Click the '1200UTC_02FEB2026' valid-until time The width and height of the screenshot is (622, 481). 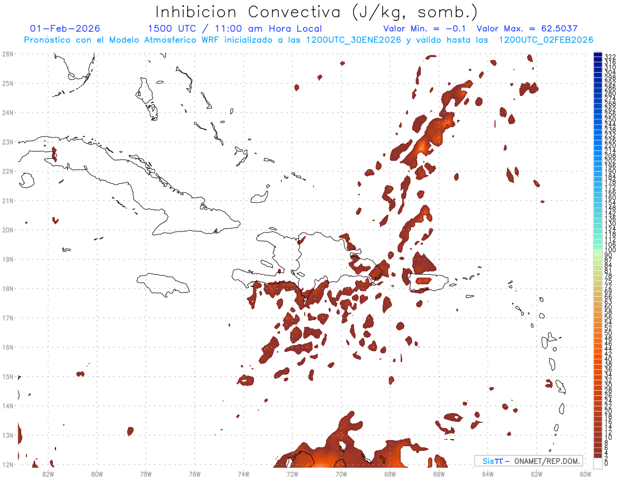(x=545, y=40)
